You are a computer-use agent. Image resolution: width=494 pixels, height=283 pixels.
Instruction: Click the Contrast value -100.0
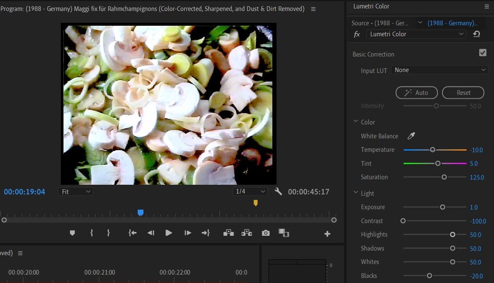478,221
